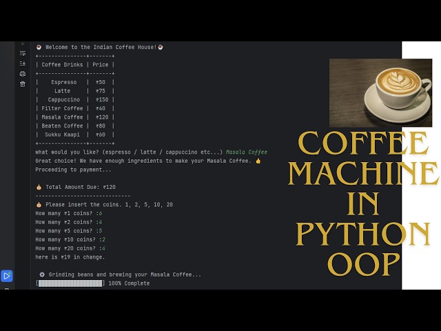Screen dimensions: 441x331
Task: Toggle the soft-wrap console icon
Action: tap(23, 53)
